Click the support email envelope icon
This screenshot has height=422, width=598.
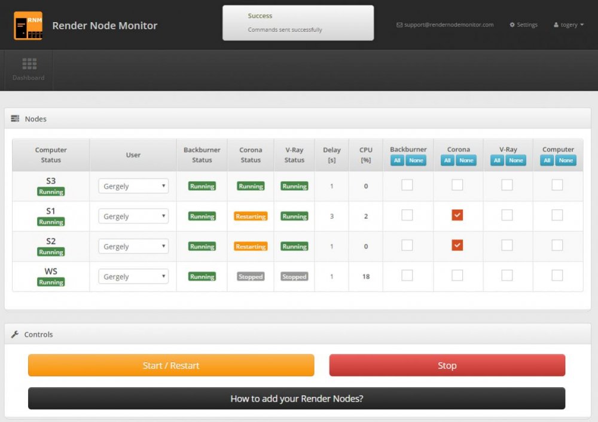[x=399, y=25]
